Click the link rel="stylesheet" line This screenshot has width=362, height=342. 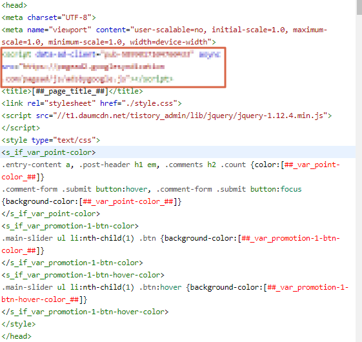click(x=92, y=103)
